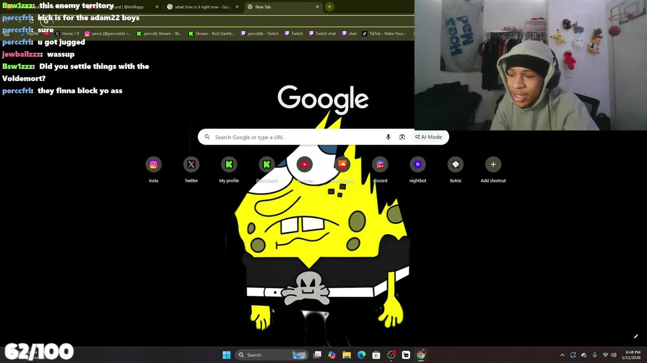Close the 'what time is it' tab
This screenshot has height=363, width=647.
pos(237,7)
